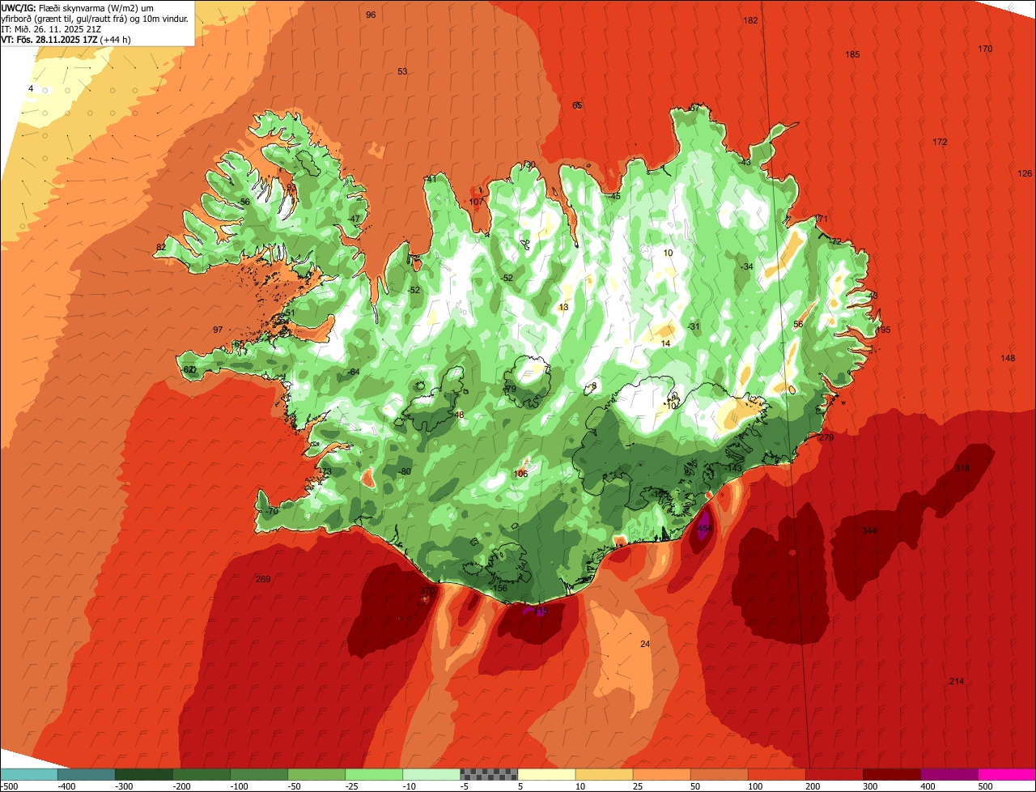This screenshot has height=792, width=1036.
Task: Click the map value '185' in the northeast ocean
Action: [x=852, y=54]
